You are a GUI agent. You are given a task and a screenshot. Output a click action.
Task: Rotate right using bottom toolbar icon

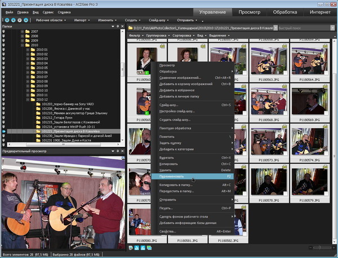(x=143, y=248)
